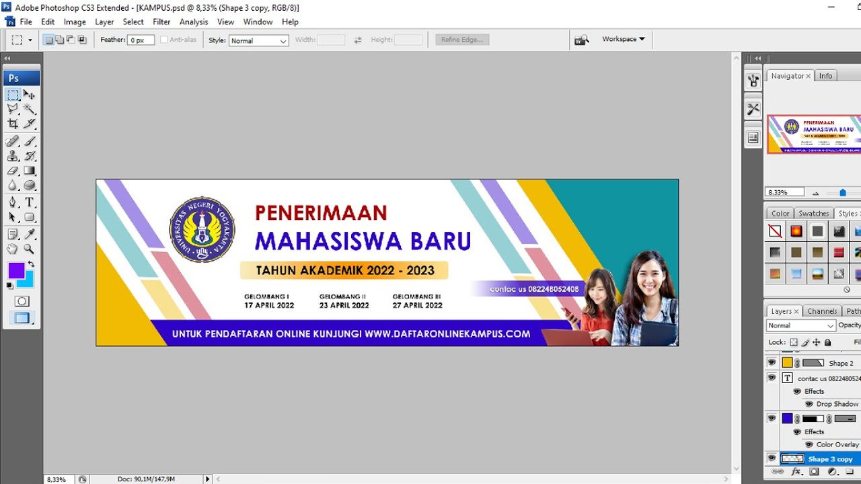Select the Crop tool

coord(13,124)
